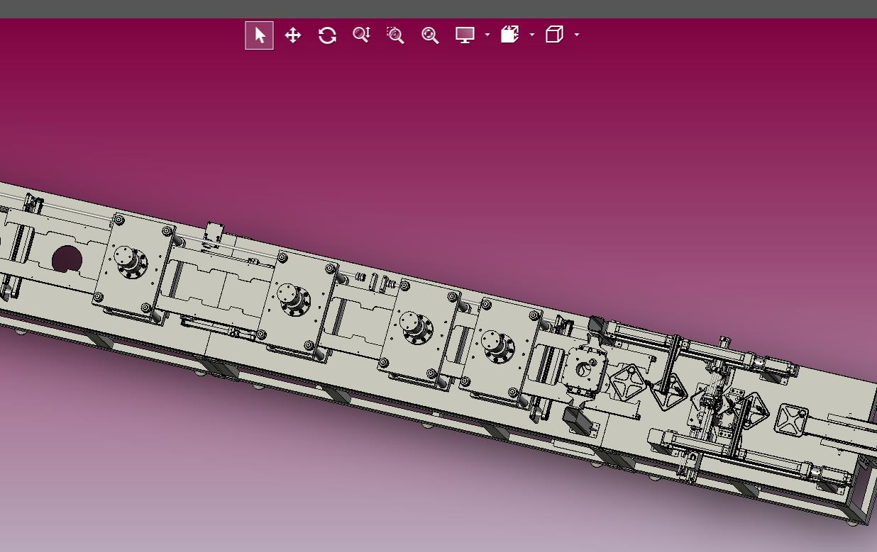Select the Rotate view tool
The height and width of the screenshot is (552, 877).
[327, 35]
